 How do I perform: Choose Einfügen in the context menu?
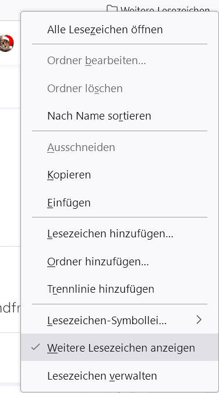(119, 202)
